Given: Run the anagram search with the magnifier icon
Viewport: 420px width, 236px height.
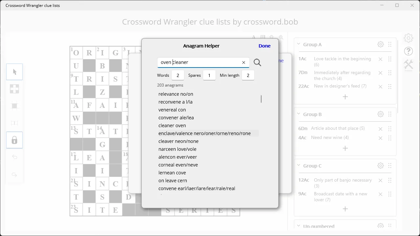Looking at the screenshot, I should [257, 62].
